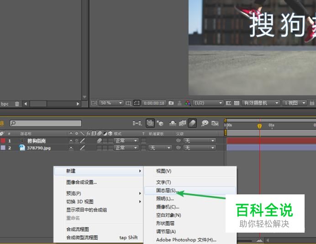Toggle motion blur switch on 搜狗指南 layer
316x244 pixels.
(99, 141)
